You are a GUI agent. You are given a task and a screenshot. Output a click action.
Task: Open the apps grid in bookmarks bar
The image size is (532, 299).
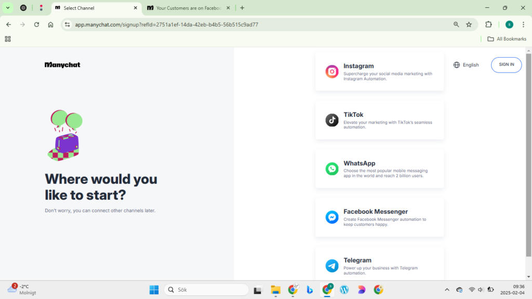[x=8, y=39]
